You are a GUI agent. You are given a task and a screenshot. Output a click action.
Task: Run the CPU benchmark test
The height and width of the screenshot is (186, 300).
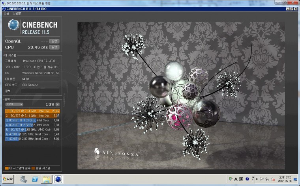(x=54, y=47)
